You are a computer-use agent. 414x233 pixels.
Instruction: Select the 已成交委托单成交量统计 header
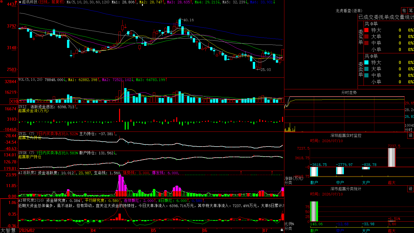tap(386, 17)
